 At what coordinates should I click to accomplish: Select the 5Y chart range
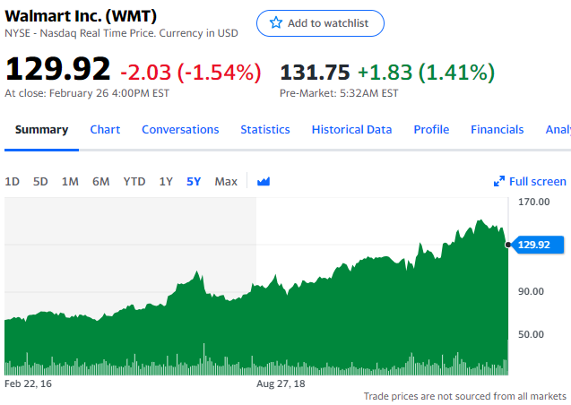(194, 181)
